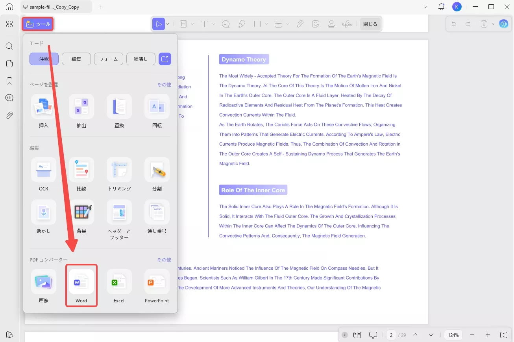Click the save icon
514x342 pixels.
(484, 24)
